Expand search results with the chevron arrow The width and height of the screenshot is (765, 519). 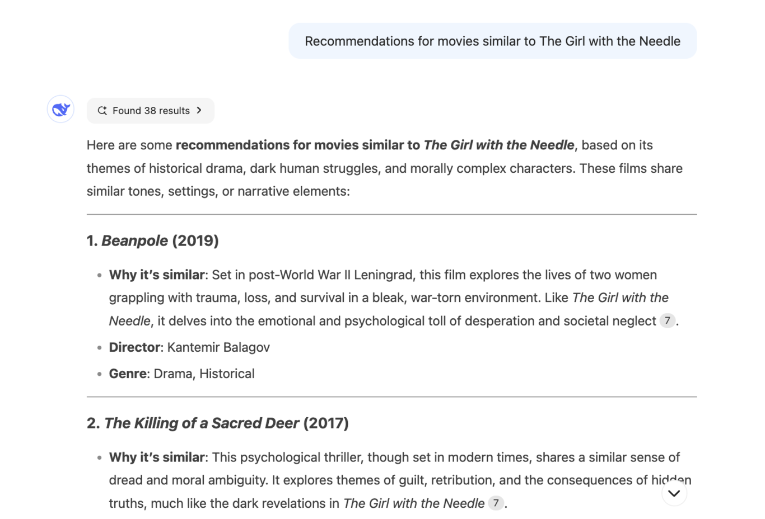click(199, 111)
